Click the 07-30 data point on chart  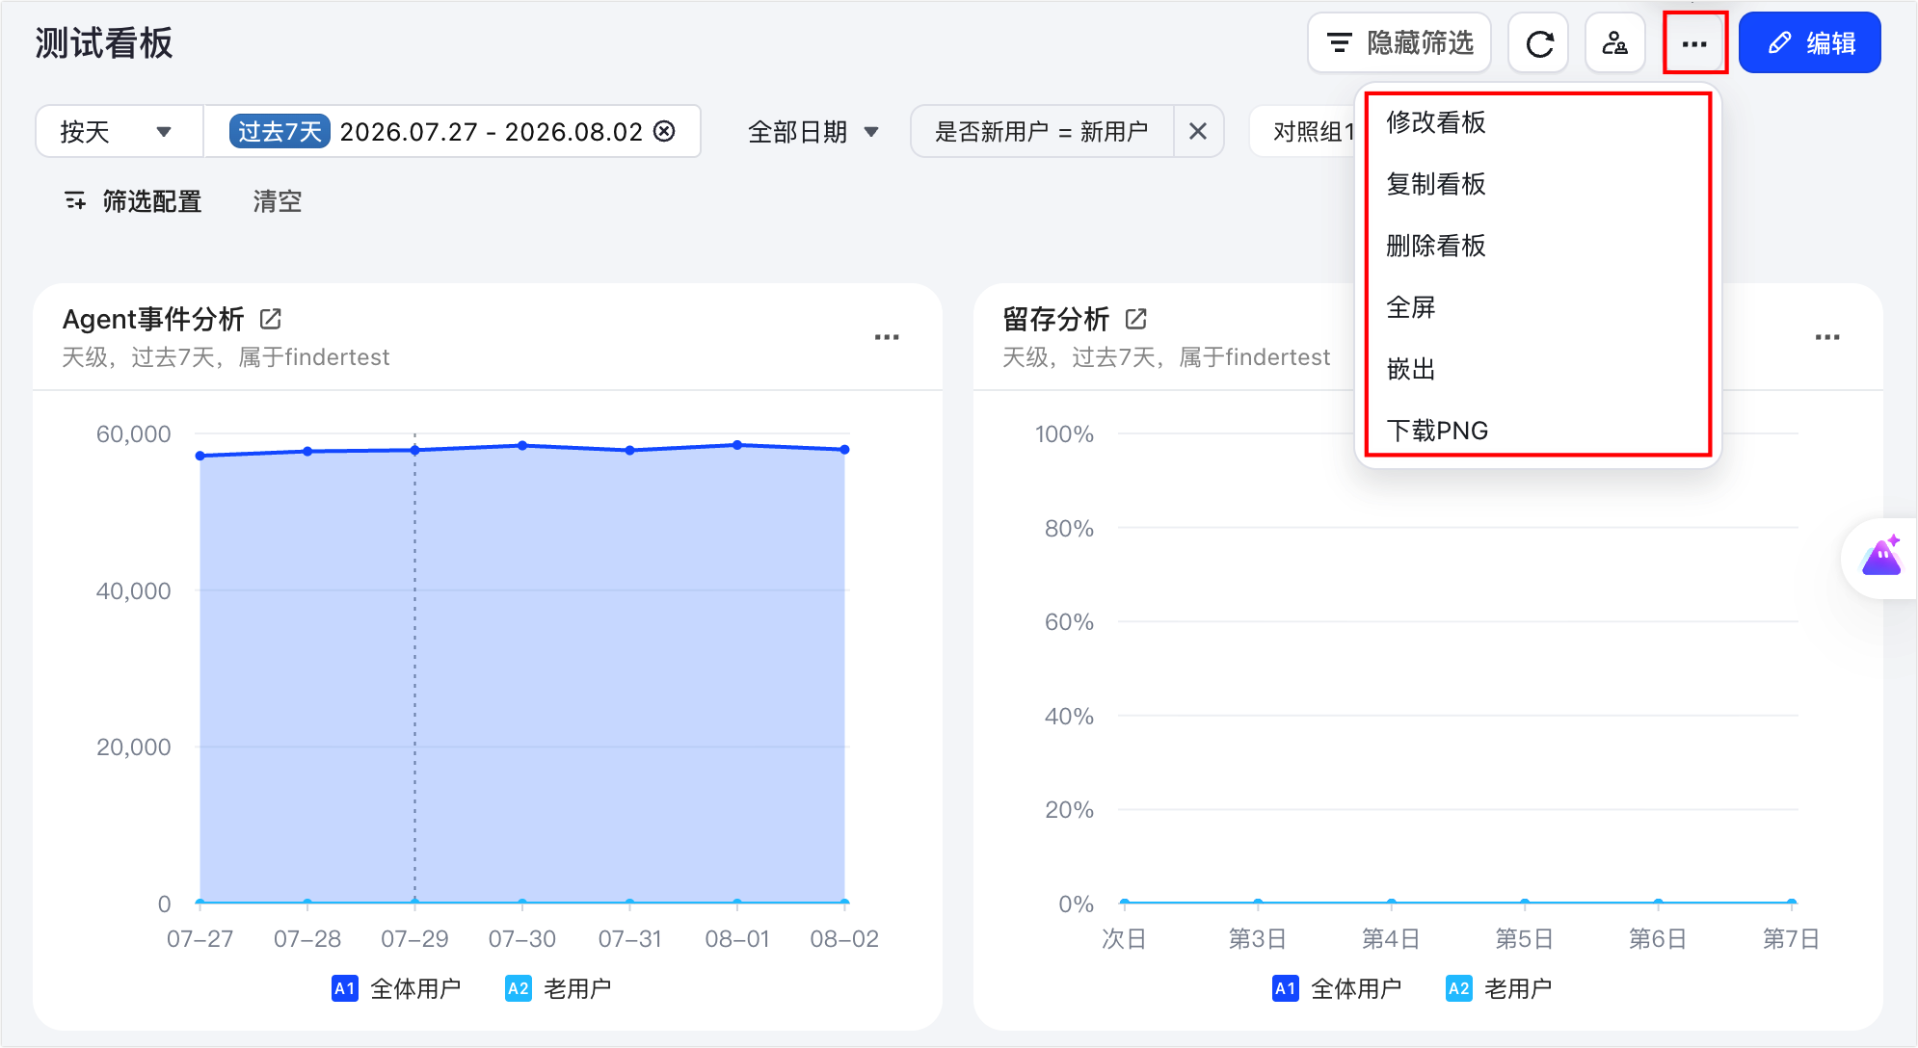click(x=522, y=446)
